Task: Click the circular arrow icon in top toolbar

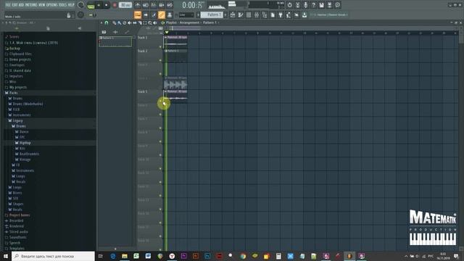Action: click(x=290, y=5)
